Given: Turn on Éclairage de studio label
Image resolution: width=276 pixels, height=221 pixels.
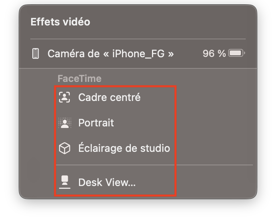Looking at the screenshot, I should [x=124, y=148].
